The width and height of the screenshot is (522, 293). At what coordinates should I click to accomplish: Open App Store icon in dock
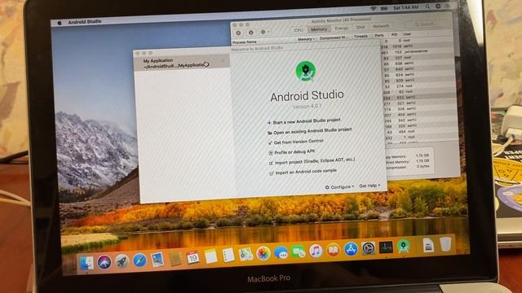351,249
